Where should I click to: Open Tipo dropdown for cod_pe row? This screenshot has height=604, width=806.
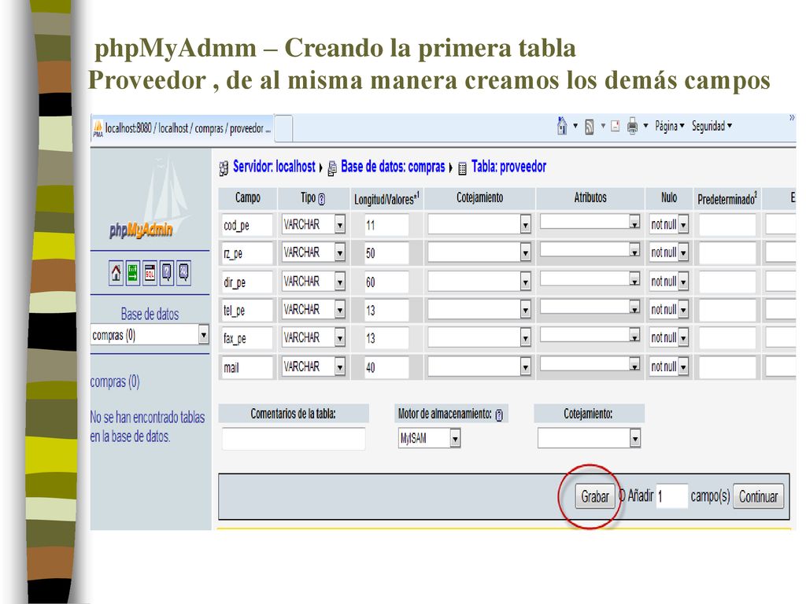[339, 224]
